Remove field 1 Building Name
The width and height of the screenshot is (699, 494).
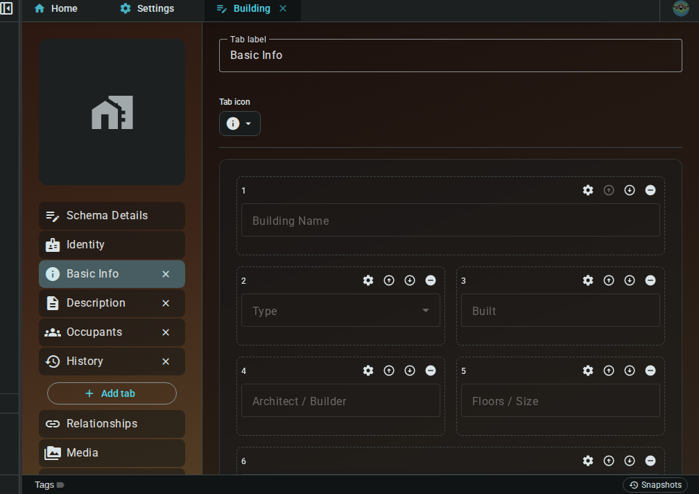pos(650,190)
